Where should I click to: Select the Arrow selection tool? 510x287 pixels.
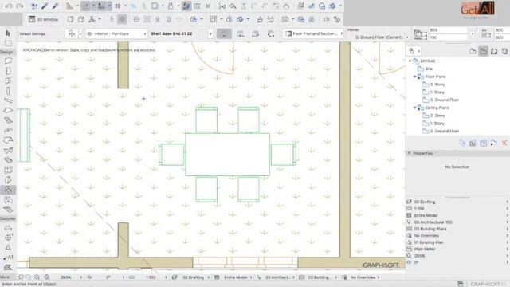click(x=8, y=33)
